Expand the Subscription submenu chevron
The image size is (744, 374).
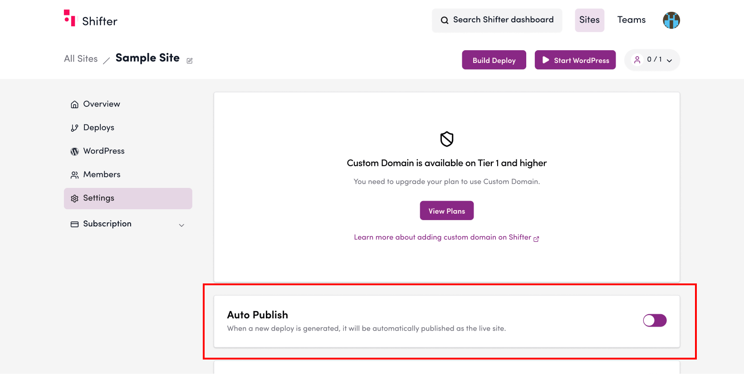181,225
